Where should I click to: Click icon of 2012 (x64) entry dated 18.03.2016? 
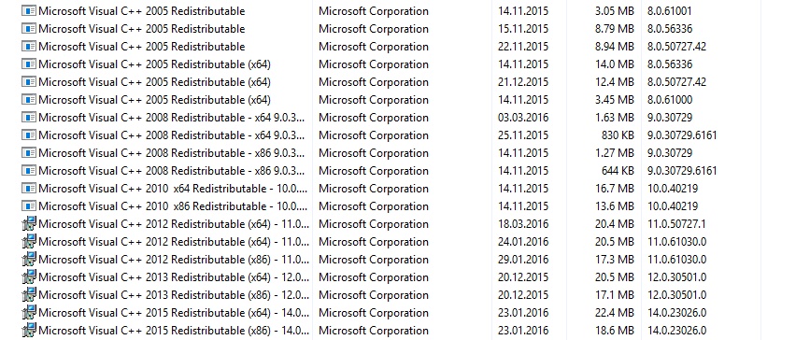[29, 224]
